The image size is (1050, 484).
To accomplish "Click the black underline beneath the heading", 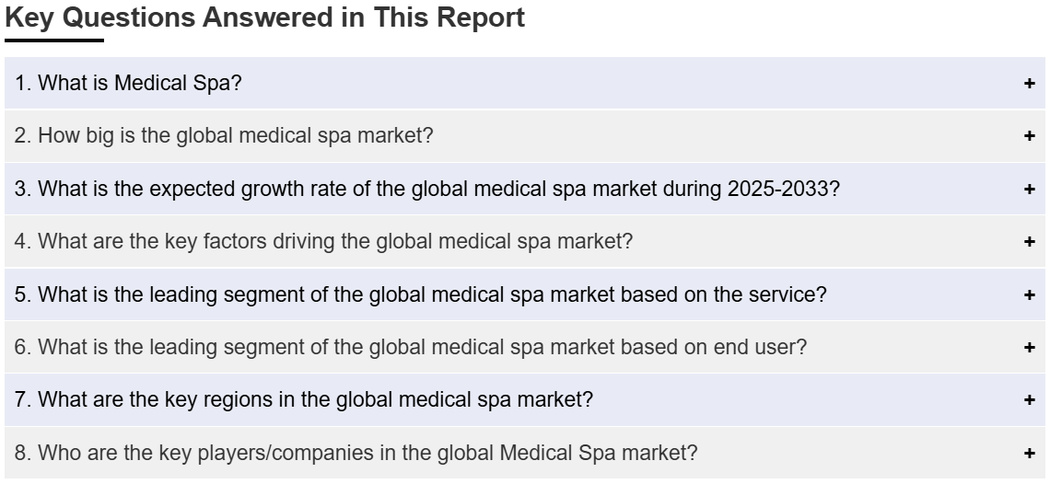I will pyautogui.click(x=54, y=40).
